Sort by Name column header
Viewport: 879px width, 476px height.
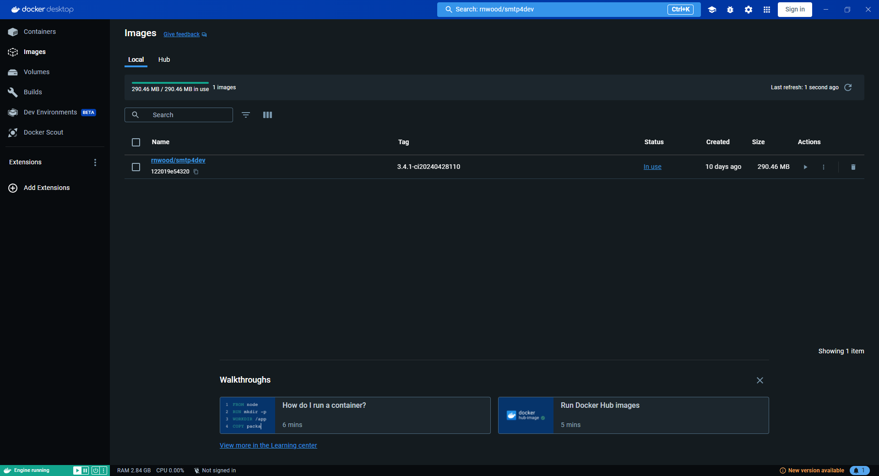(x=161, y=142)
